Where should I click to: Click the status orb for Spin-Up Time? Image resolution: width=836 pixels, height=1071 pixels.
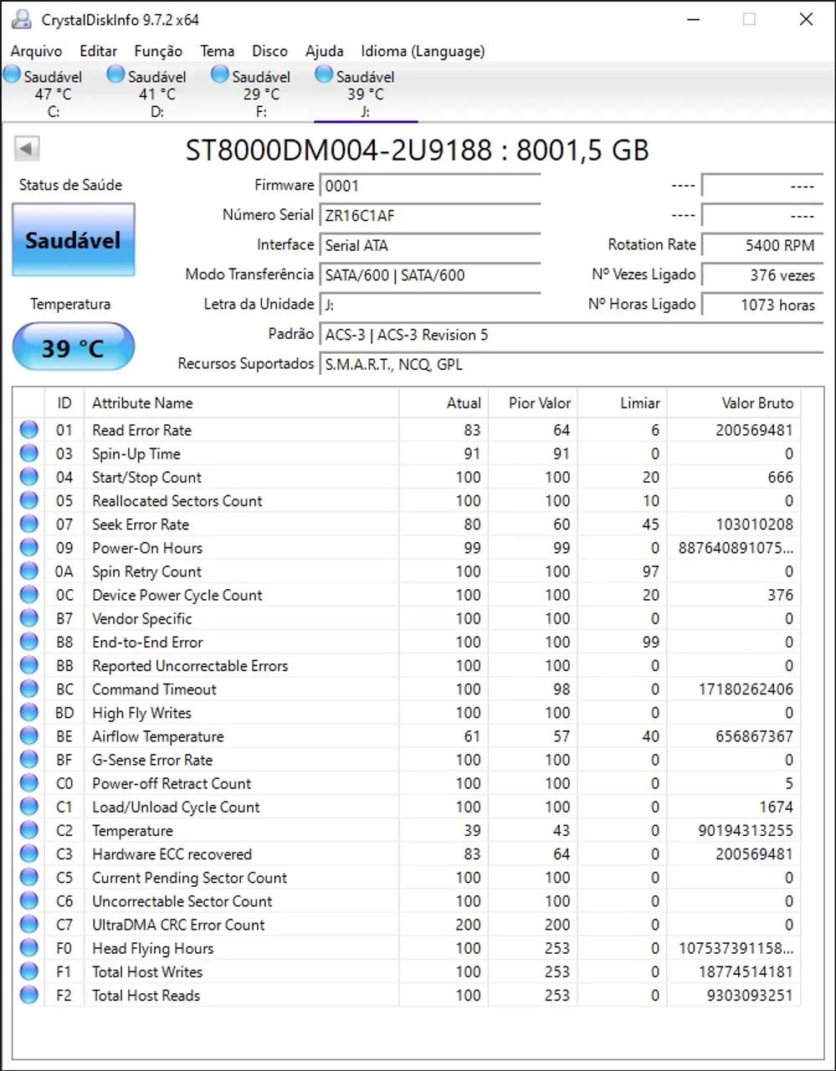29,454
